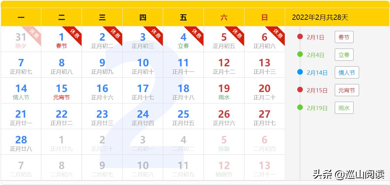390x185 pixels.
Task: Click the faded 休息 ribbon on January 31
Action: 34,34
